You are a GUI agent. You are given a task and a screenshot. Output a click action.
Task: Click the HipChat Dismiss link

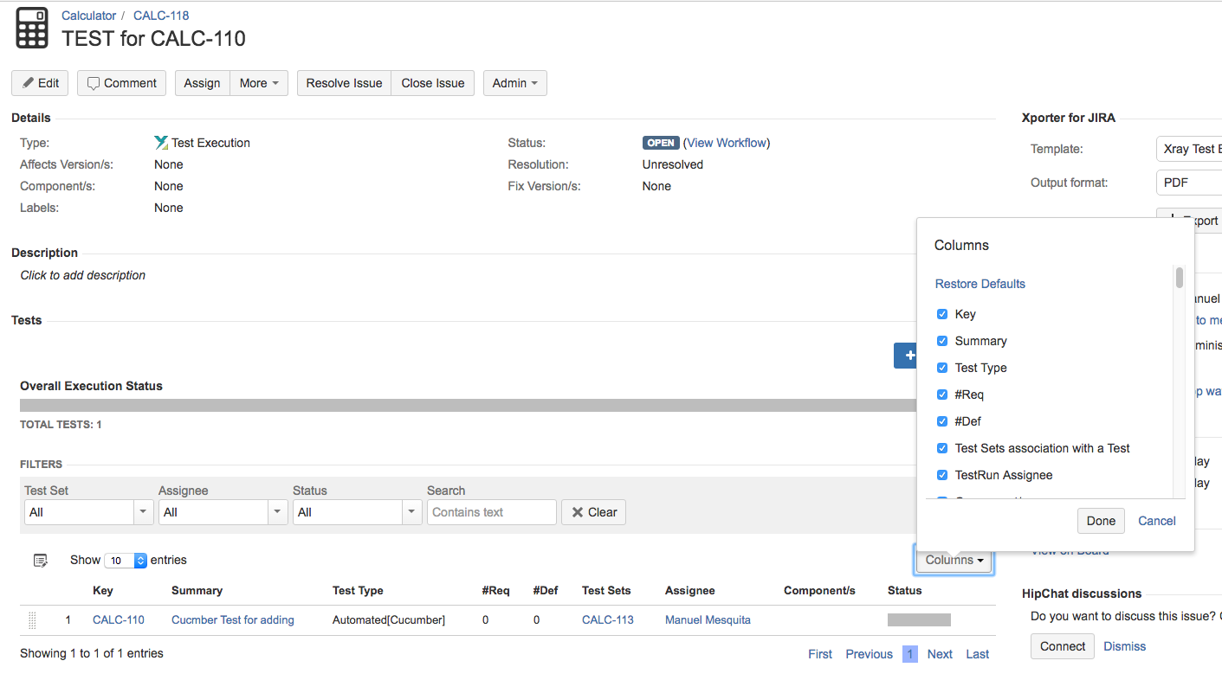(x=1124, y=646)
